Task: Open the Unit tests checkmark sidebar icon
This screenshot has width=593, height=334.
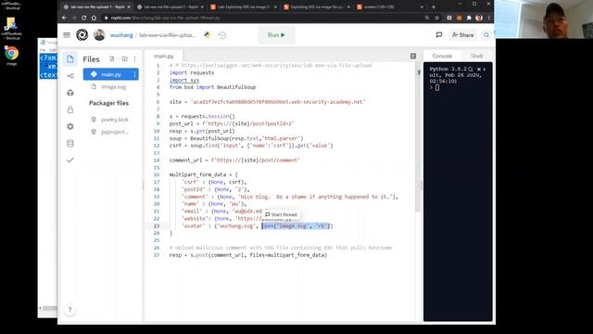Action: coord(70,161)
